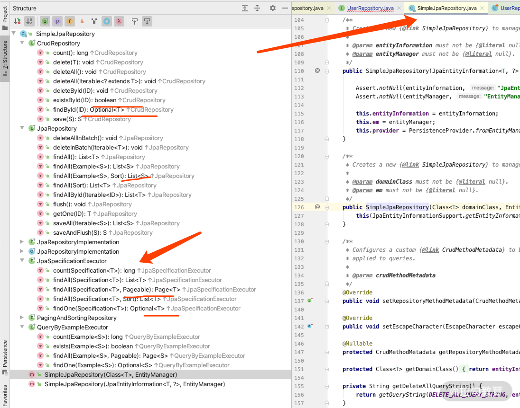Click Expand All icon in Structure header
Screen dimensions: 520x408
tap(245, 8)
